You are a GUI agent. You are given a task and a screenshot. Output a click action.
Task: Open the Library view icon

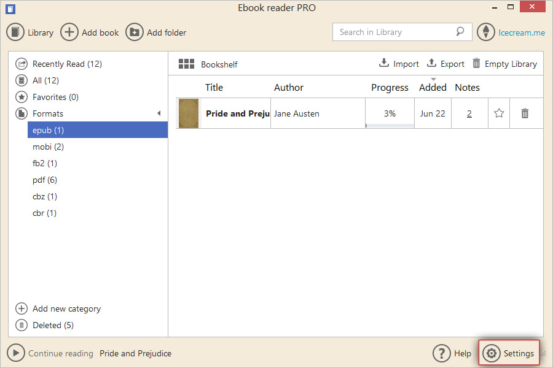point(15,33)
